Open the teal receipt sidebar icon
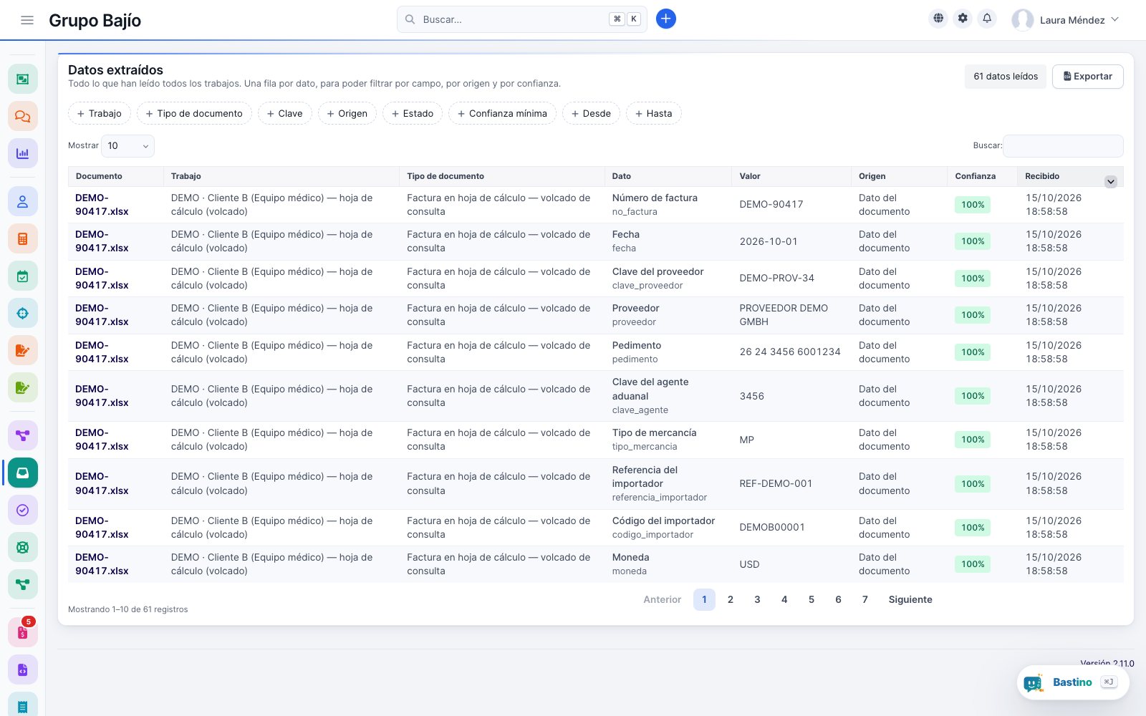1146x716 pixels. (23, 706)
